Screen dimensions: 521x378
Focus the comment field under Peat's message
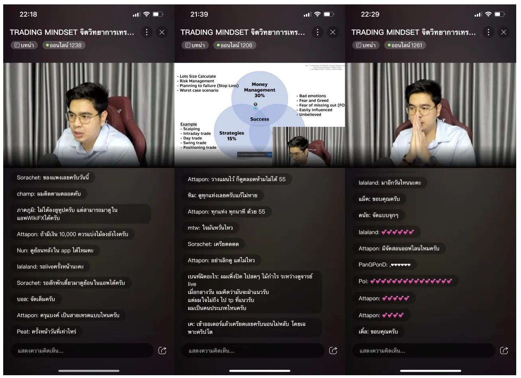[x=82, y=351]
